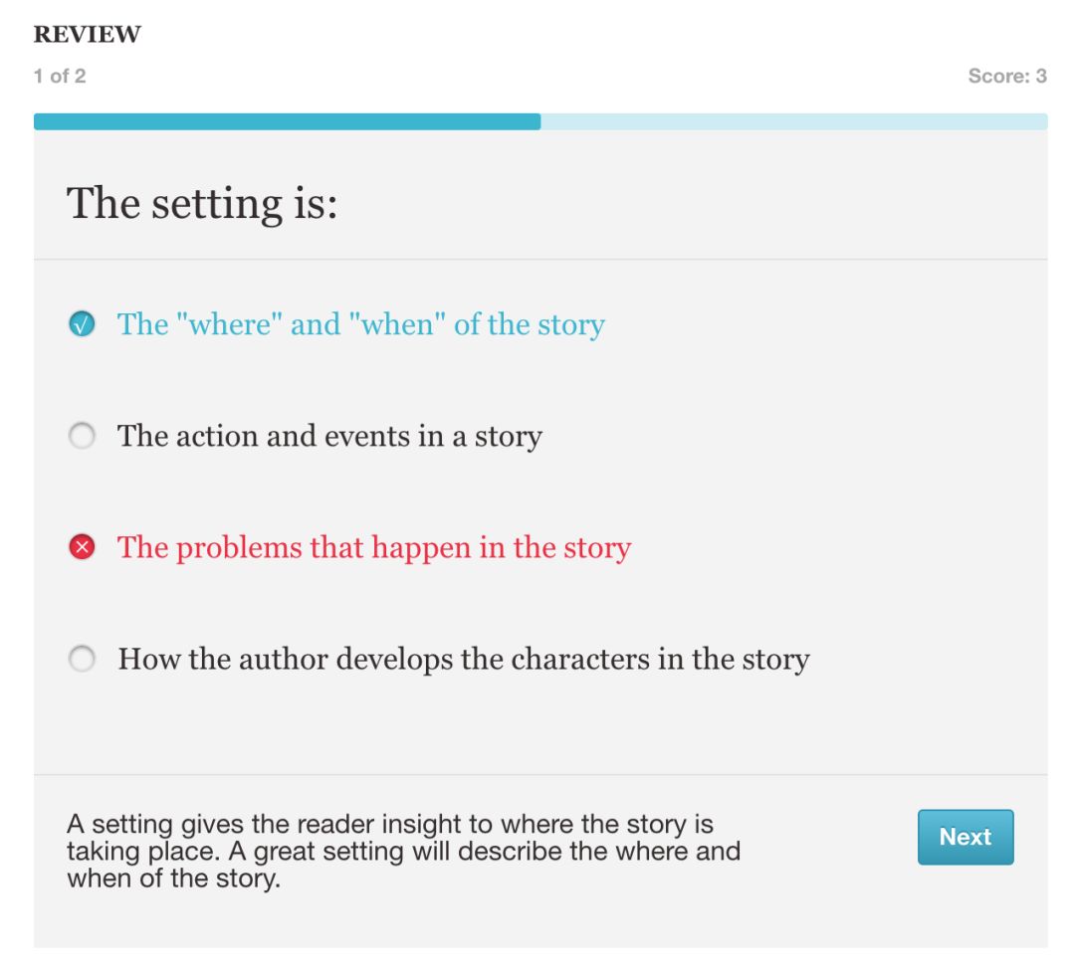Click the phrase 'when of the story.' in the explanation

click(174, 878)
